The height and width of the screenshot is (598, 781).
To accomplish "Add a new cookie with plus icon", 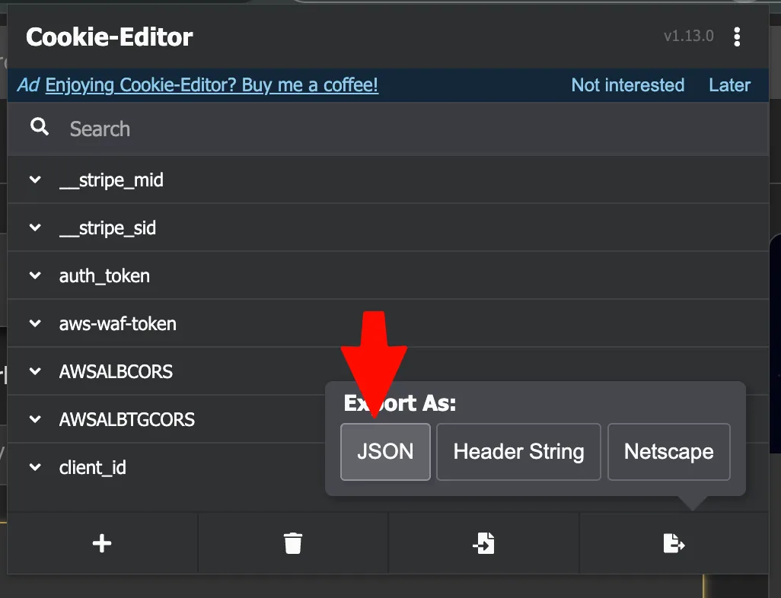I will pos(102,543).
